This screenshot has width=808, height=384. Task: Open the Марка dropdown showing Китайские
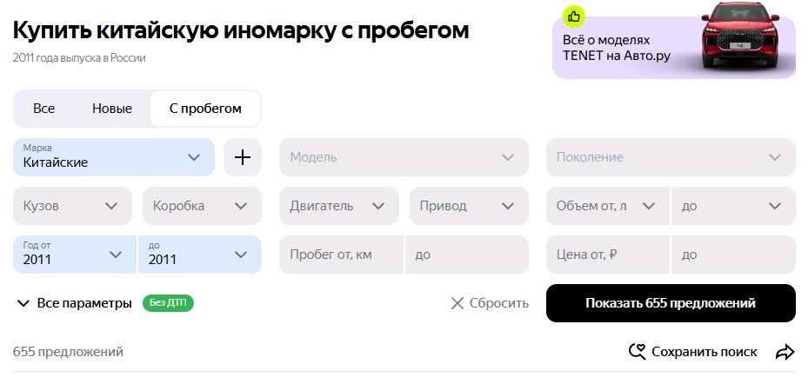(114, 157)
